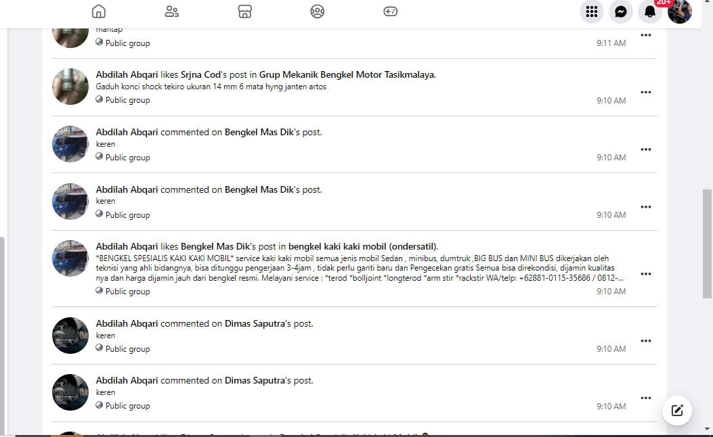
Task: Click the 9:11 AM timestamp
Action: pyautogui.click(x=611, y=43)
